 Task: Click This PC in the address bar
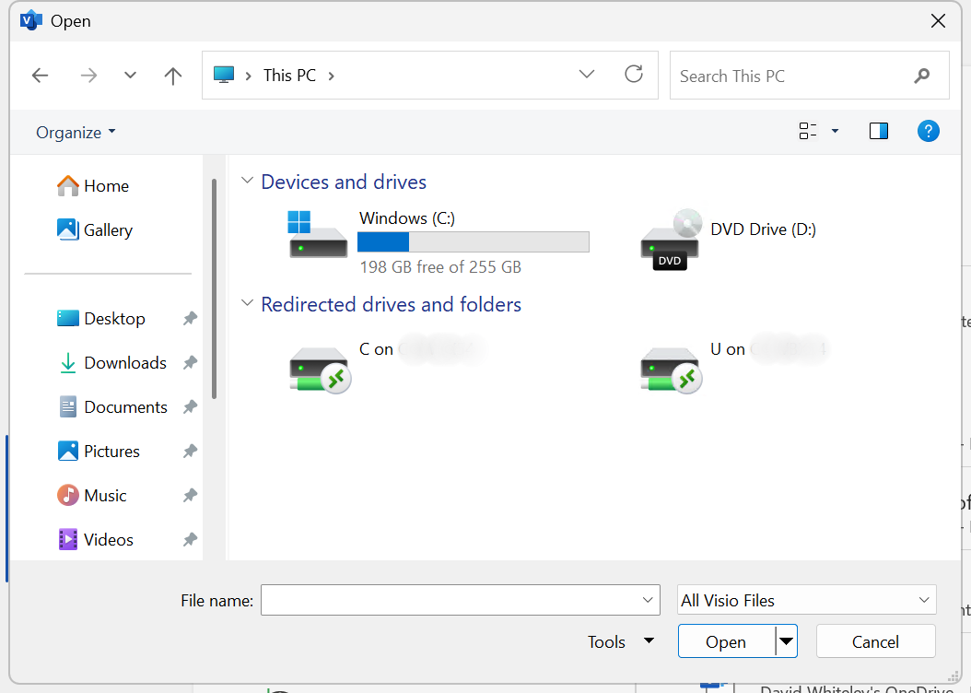tap(288, 75)
